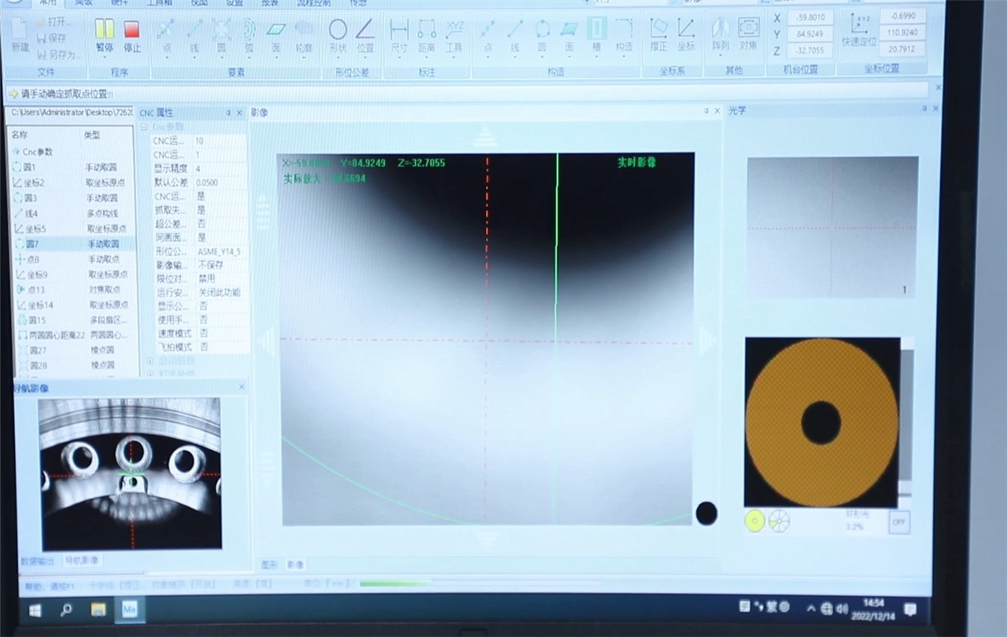Click the 快速定位 quick positioning icon
1007x637 pixels.
859,30
